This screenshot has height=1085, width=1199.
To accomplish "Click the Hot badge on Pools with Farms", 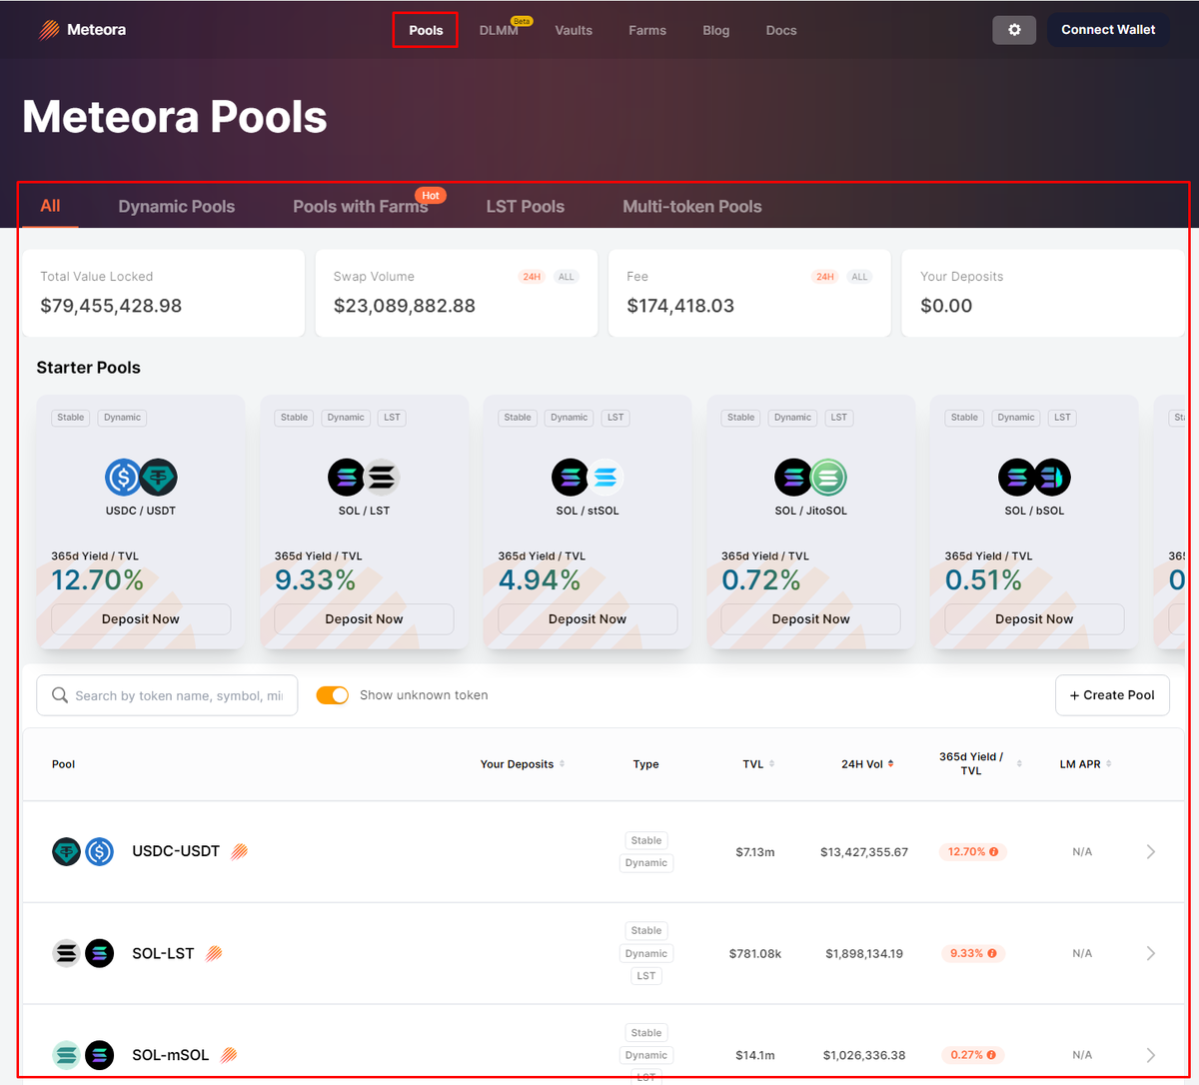I will [431, 196].
